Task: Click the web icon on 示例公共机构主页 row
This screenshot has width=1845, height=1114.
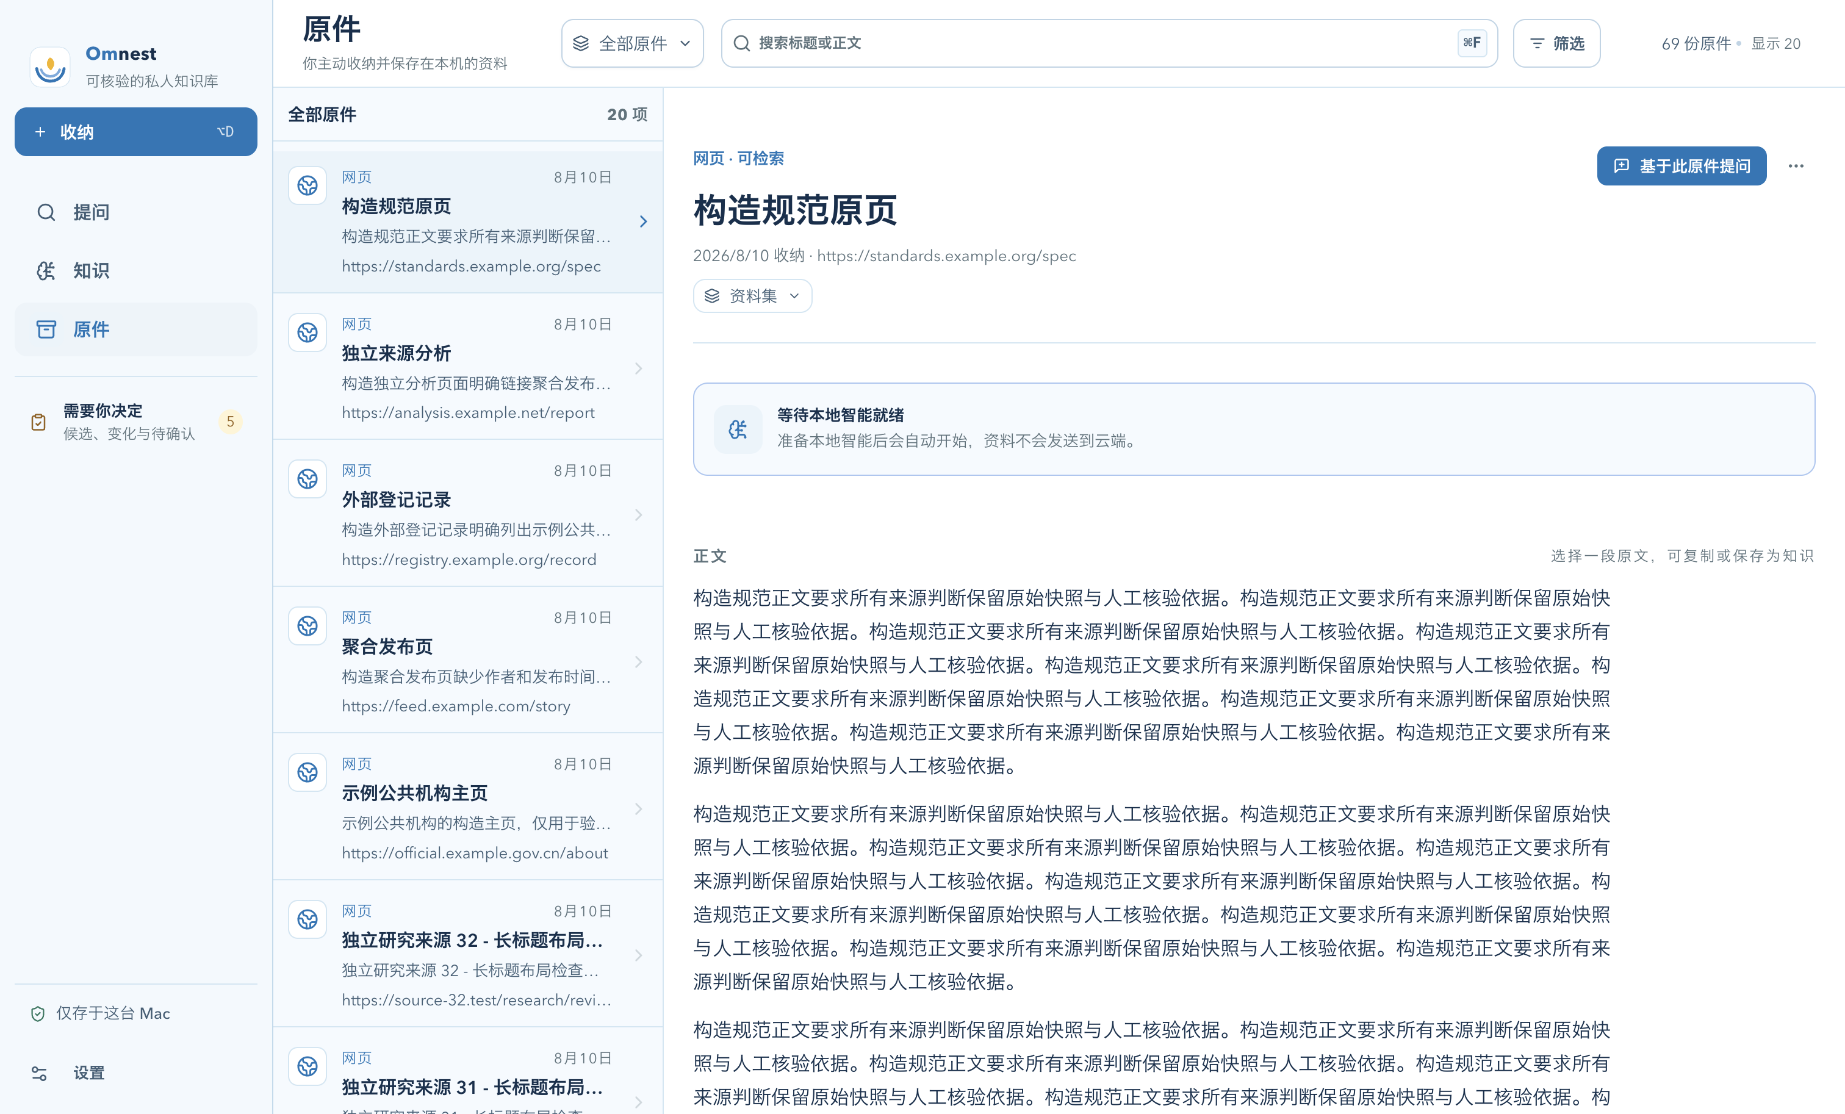Action: pyautogui.click(x=307, y=772)
